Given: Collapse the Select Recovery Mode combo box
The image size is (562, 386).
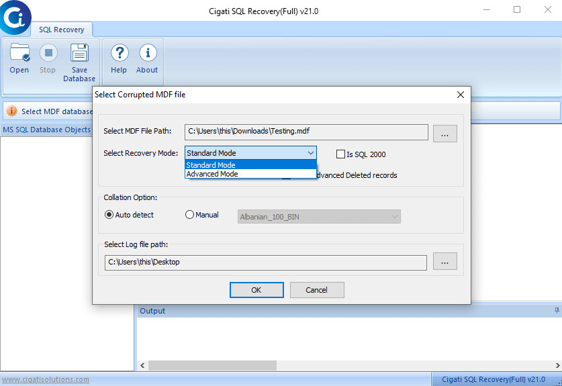Looking at the screenshot, I should (310, 153).
